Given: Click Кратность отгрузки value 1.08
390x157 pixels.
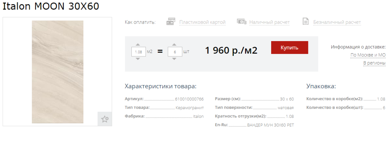Looking at the screenshot, I should click(x=290, y=116).
